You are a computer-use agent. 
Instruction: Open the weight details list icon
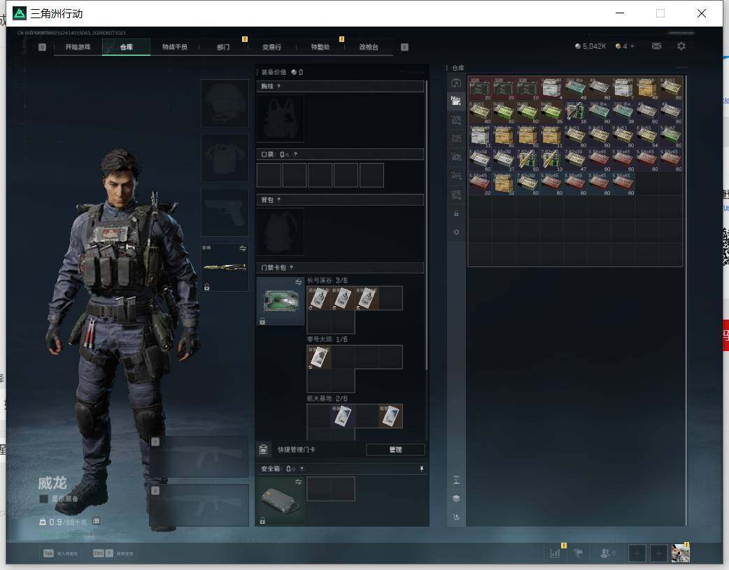(96, 521)
